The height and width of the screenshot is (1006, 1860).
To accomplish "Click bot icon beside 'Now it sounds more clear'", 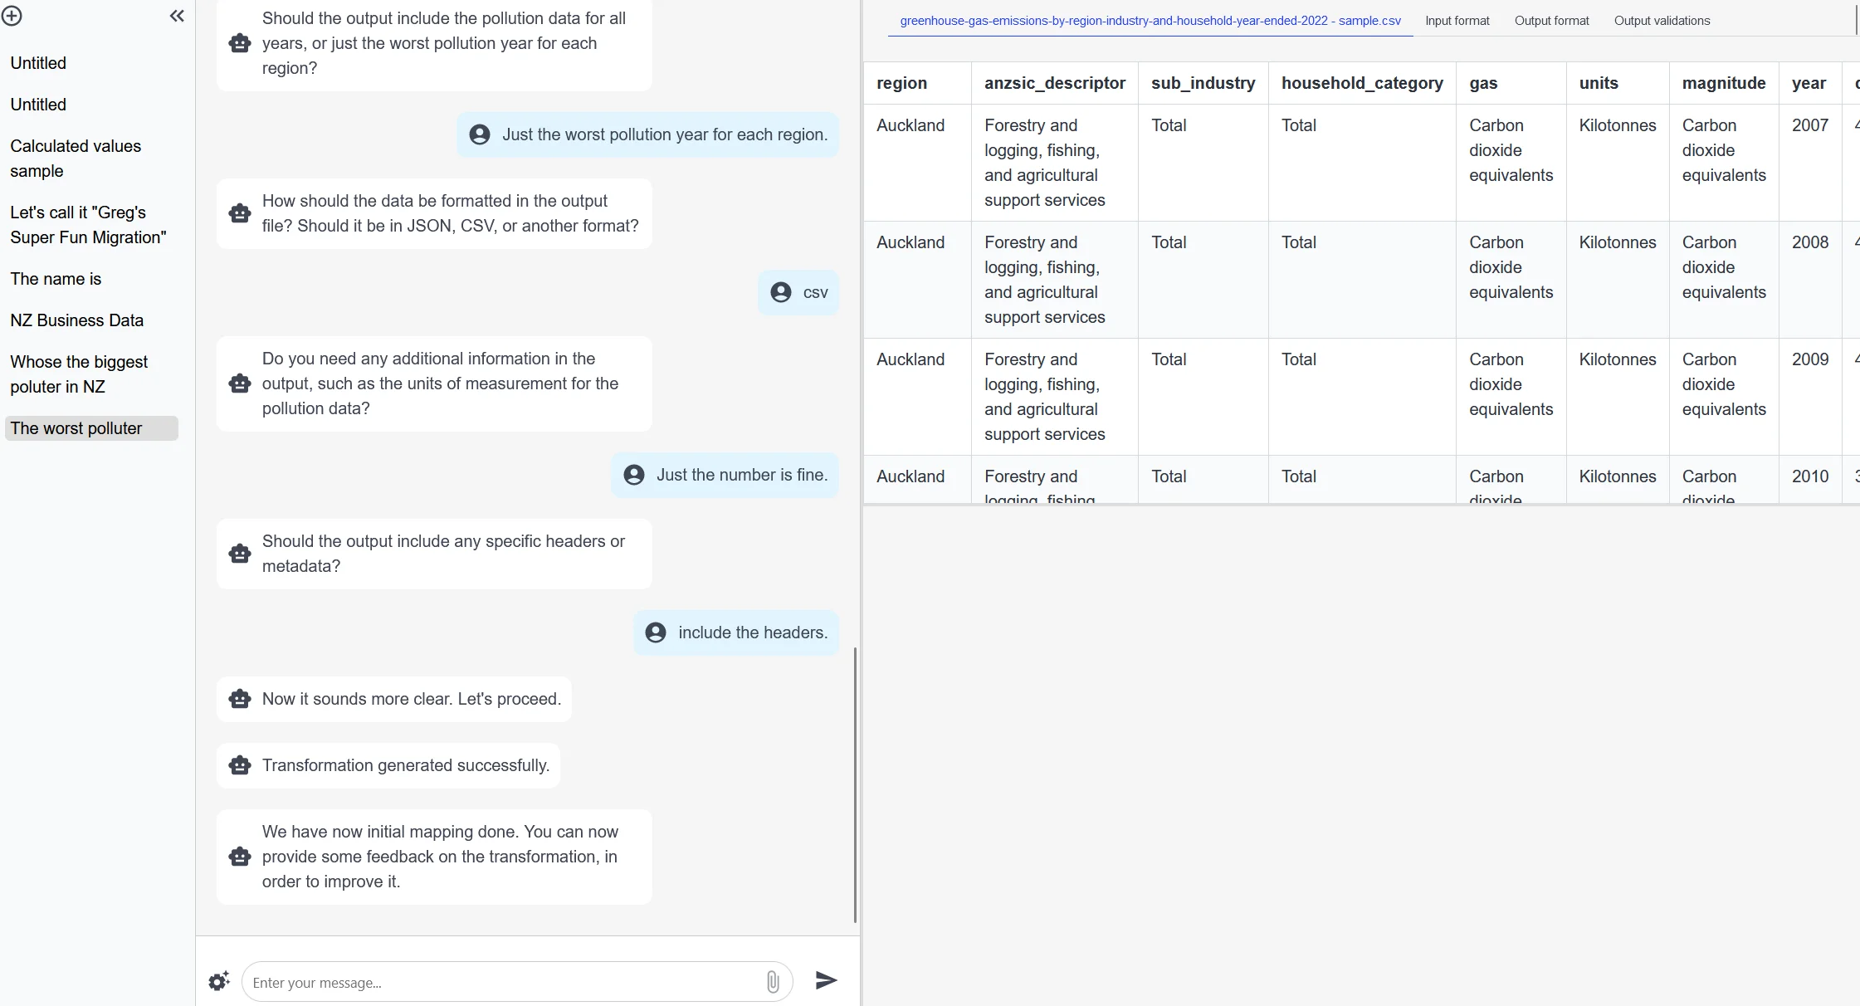I will (240, 699).
